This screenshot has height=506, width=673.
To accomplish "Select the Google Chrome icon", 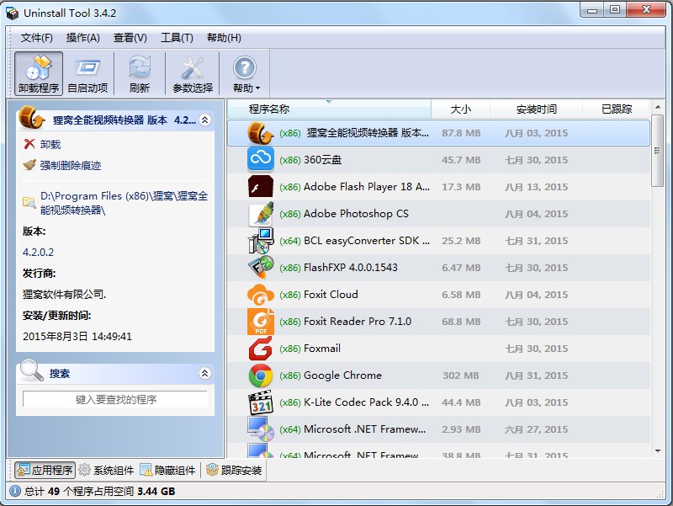I will [261, 376].
